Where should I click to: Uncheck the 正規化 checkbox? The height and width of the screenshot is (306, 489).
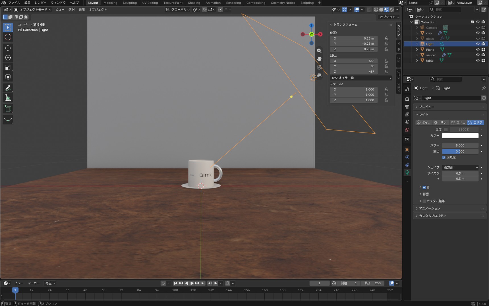tap(444, 158)
